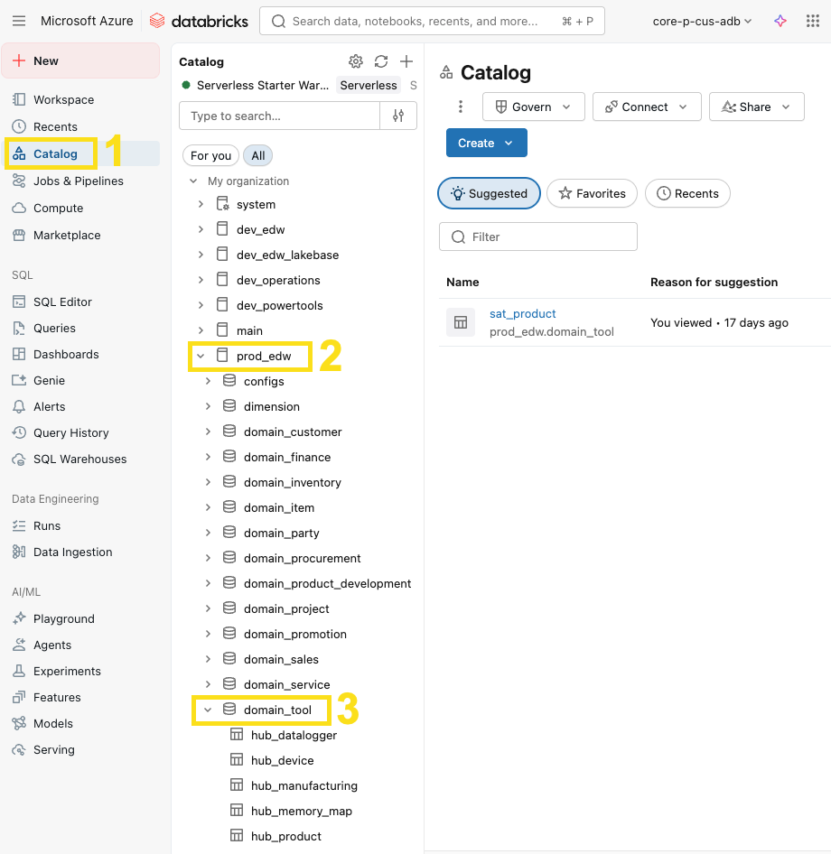Click the SQL Editor icon
This screenshot has height=854, width=831.
(x=19, y=302)
